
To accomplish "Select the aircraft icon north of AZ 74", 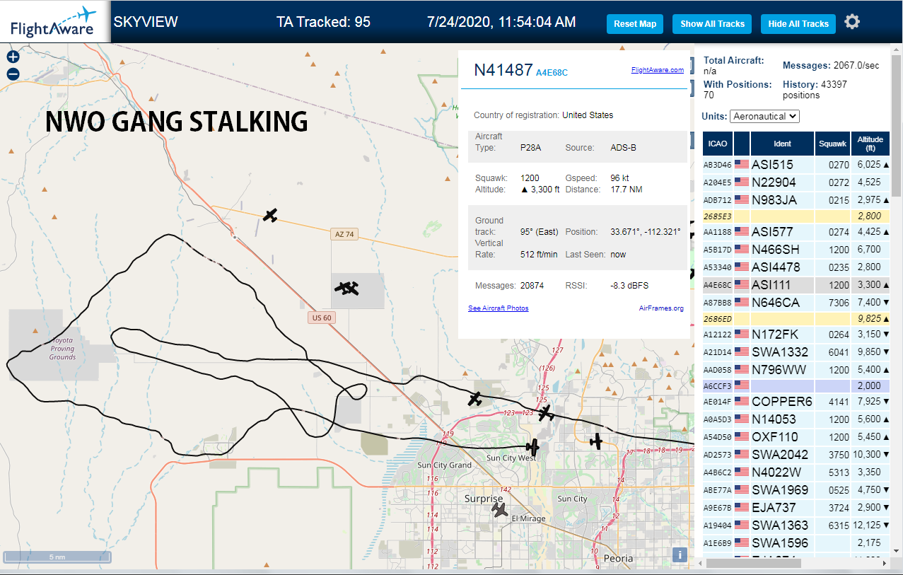I will [269, 215].
